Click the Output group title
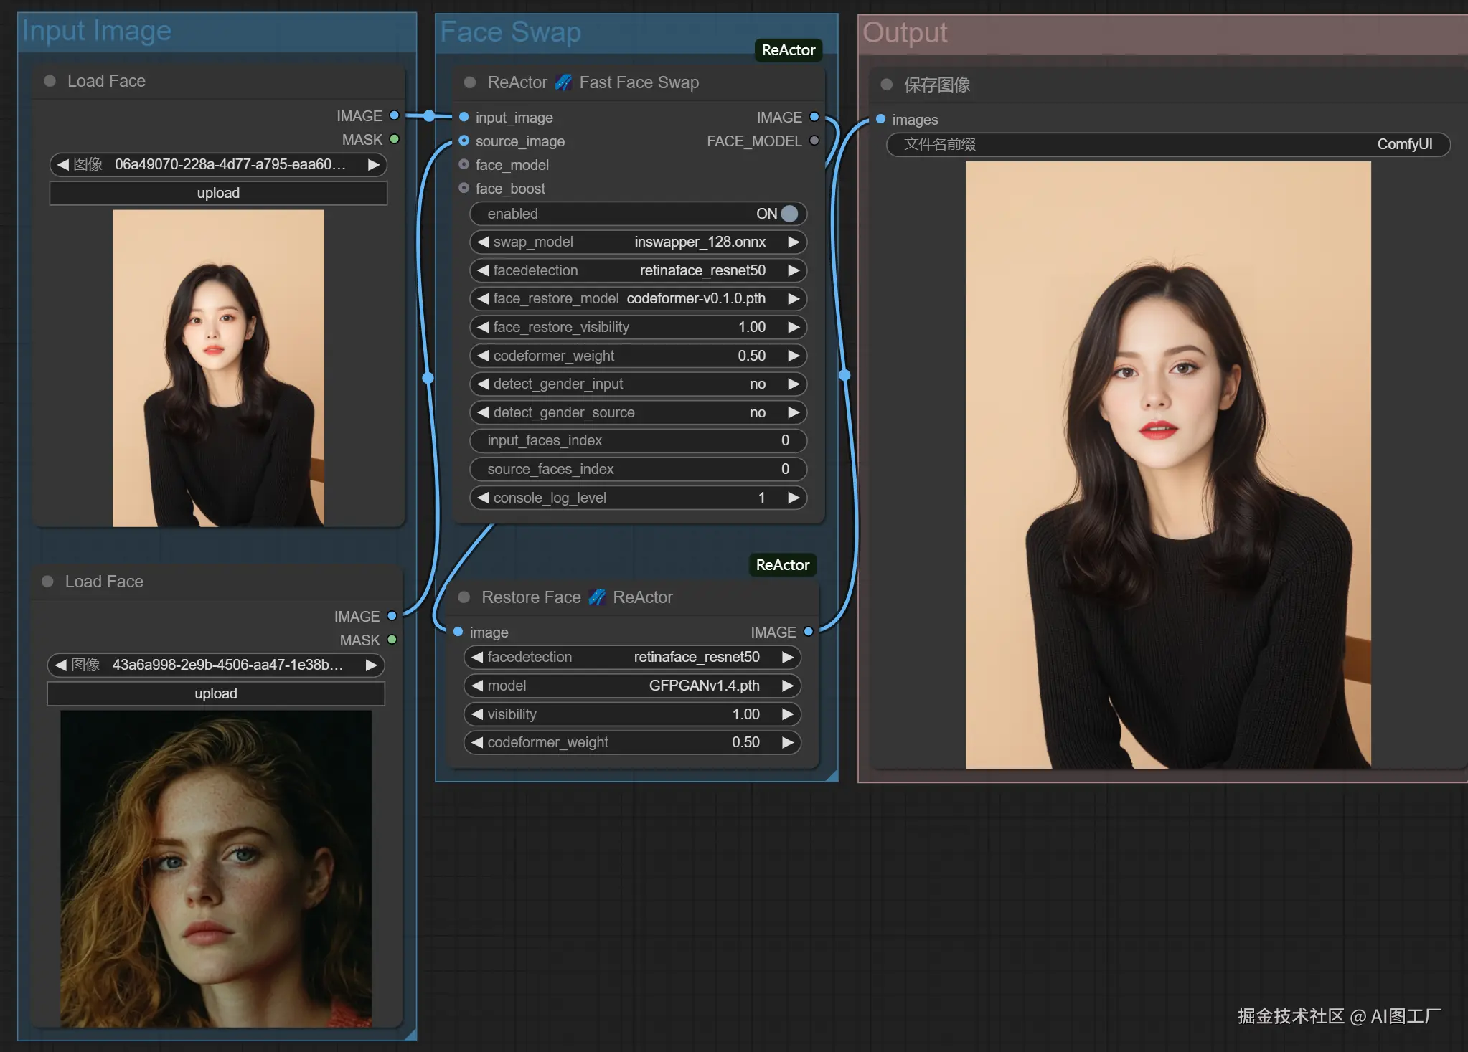This screenshot has height=1052, width=1468. click(x=905, y=33)
